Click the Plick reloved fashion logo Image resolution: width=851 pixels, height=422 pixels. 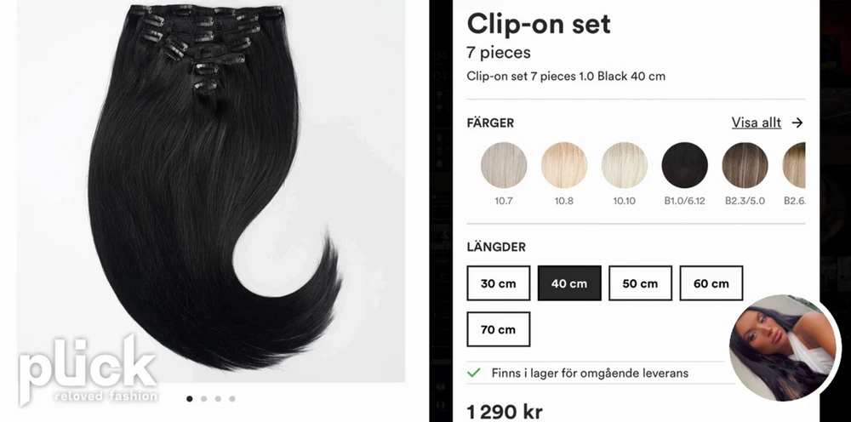coord(89,369)
